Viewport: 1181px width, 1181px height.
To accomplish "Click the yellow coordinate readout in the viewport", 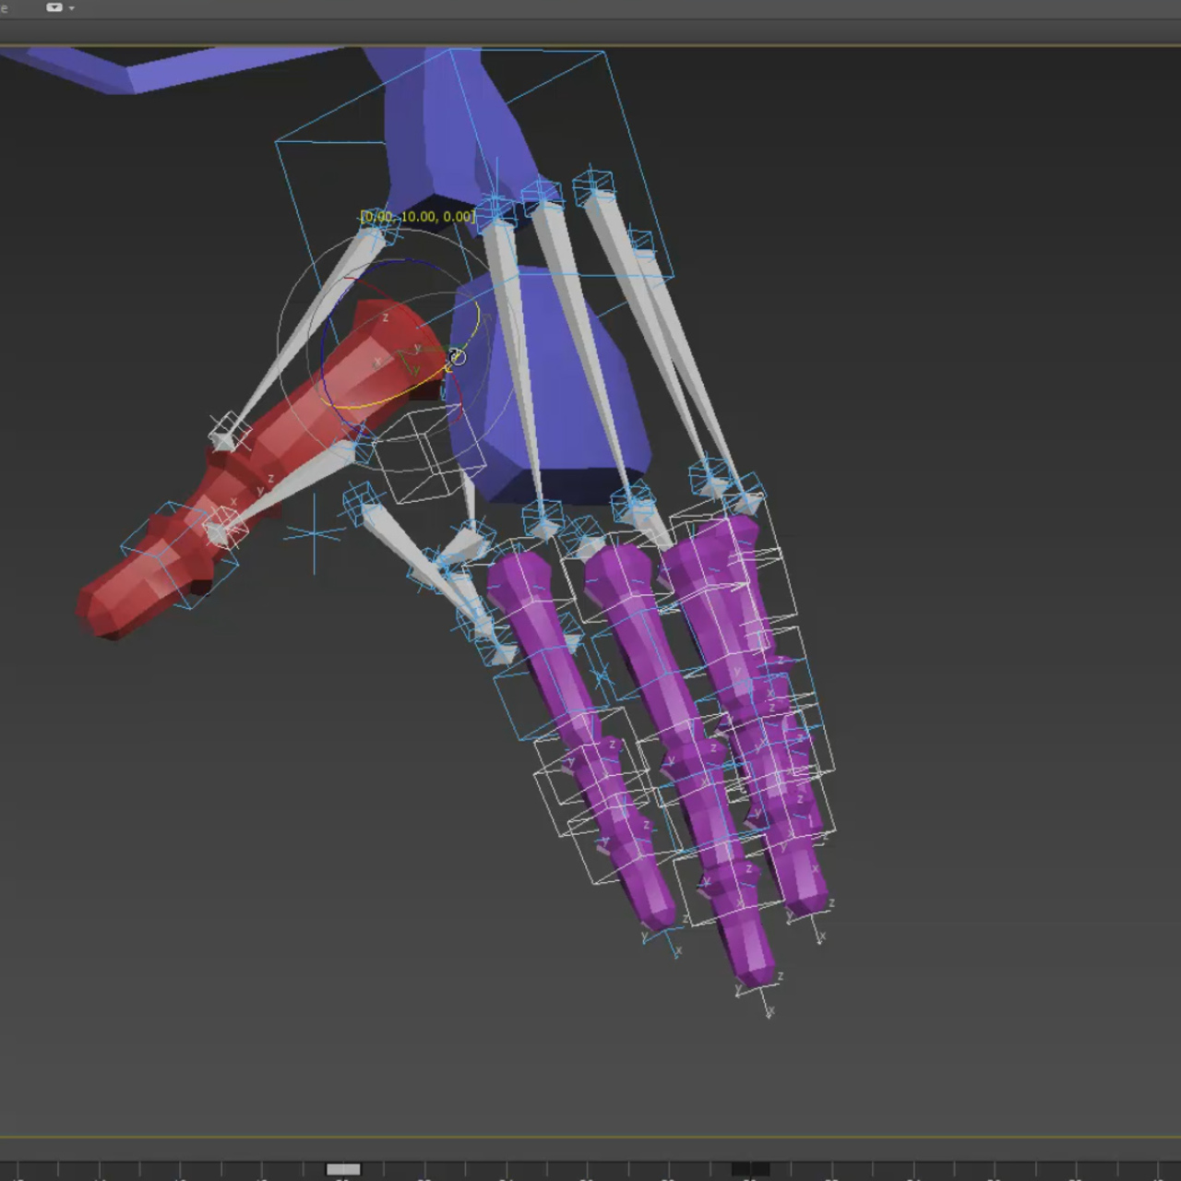I will (x=417, y=216).
